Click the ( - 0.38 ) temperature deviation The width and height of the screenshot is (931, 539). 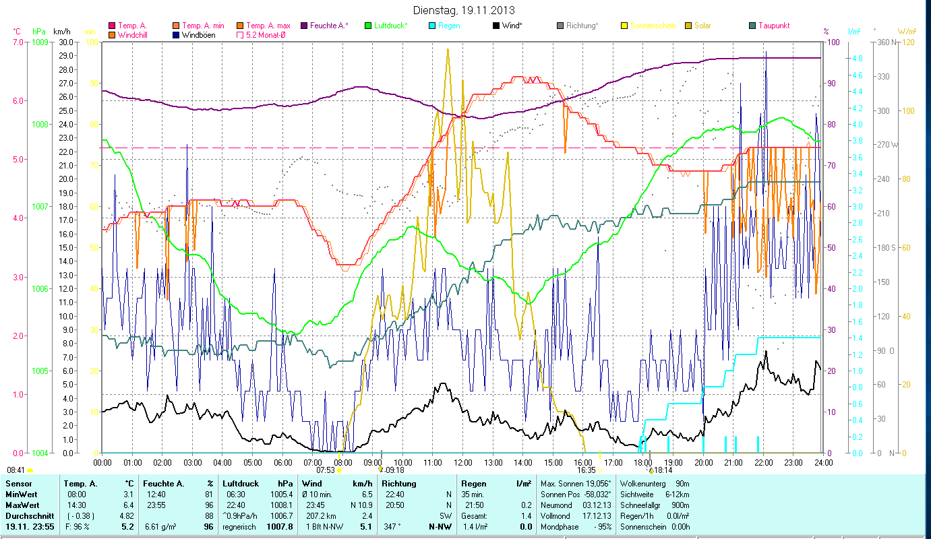pyautogui.click(x=80, y=516)
